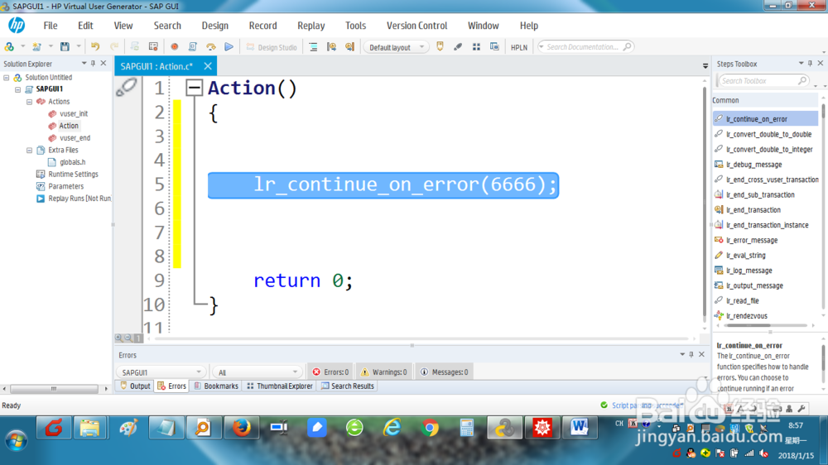Toggle the Messages: 0 filter button
The height and width of the screenshot is (465, 828).
444,372
